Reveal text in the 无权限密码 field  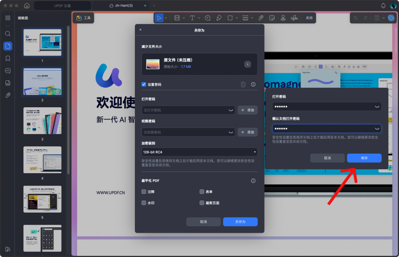point(231,132)
